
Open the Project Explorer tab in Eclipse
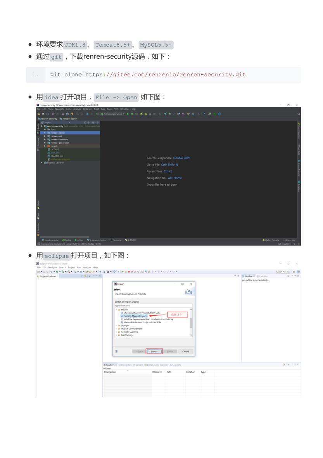click(48, 276)
